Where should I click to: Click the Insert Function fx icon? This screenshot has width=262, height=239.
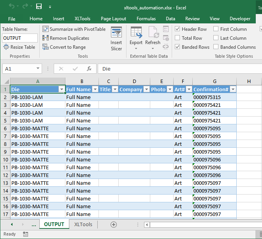pyautogui.click(x=89, y=69)
